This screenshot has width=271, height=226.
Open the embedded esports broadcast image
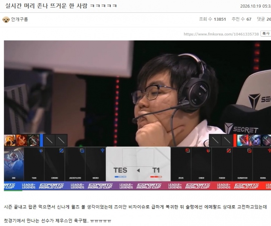click(137, 116)
